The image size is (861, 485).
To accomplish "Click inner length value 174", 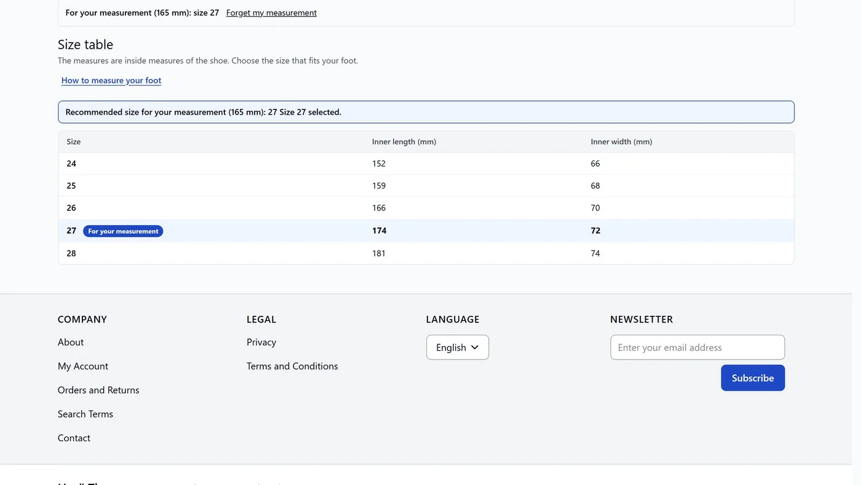I will point(379,231).
